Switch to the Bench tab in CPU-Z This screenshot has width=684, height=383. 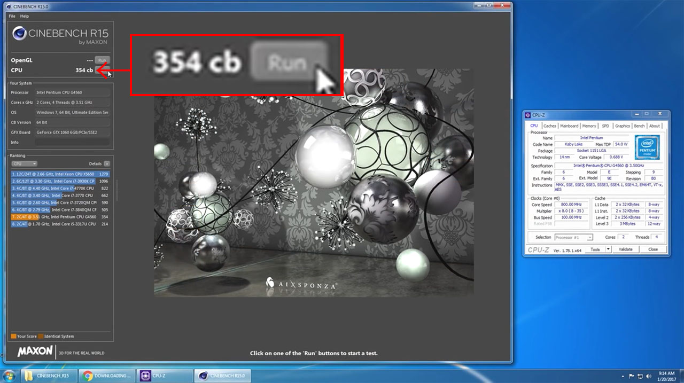click(x=639, y=126)
